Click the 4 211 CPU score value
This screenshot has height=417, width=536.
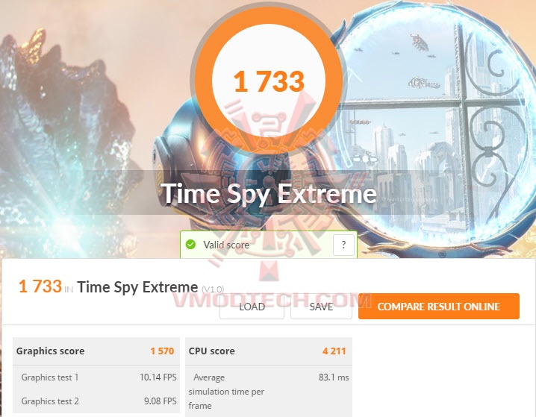[334, 351]
